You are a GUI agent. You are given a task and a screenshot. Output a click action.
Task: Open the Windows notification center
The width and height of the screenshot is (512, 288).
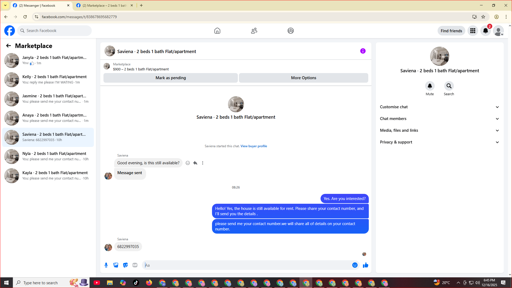point(503,283)
